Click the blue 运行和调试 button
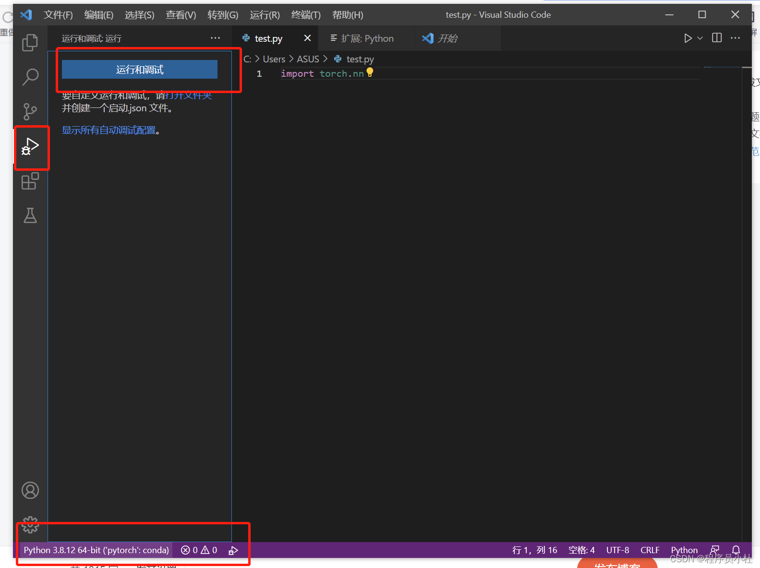The image size is (760, 568). tap(140, 70)
